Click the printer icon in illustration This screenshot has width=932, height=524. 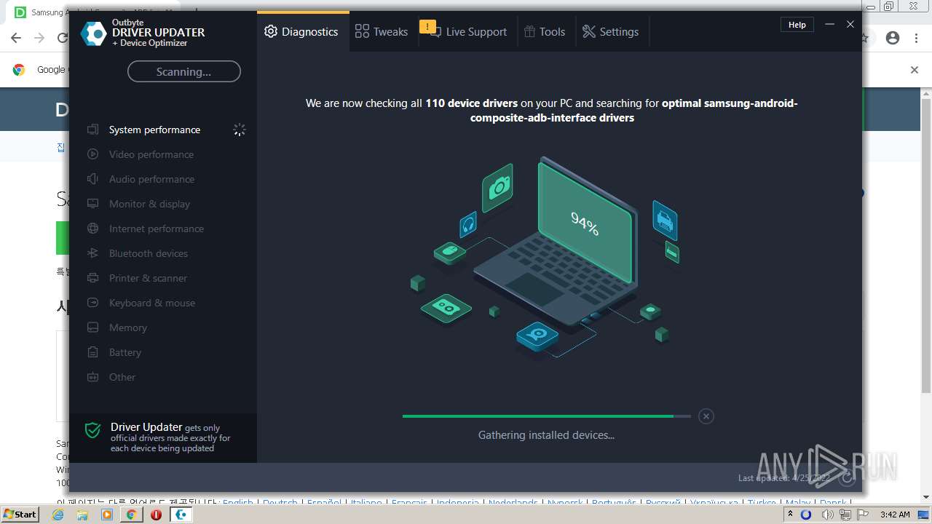tap(665, 220)
